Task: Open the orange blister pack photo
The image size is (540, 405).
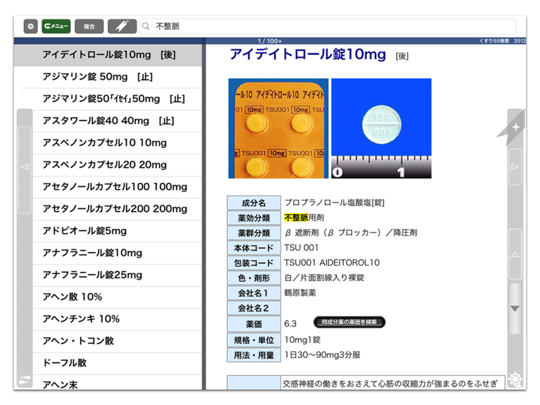Action: 278,129
